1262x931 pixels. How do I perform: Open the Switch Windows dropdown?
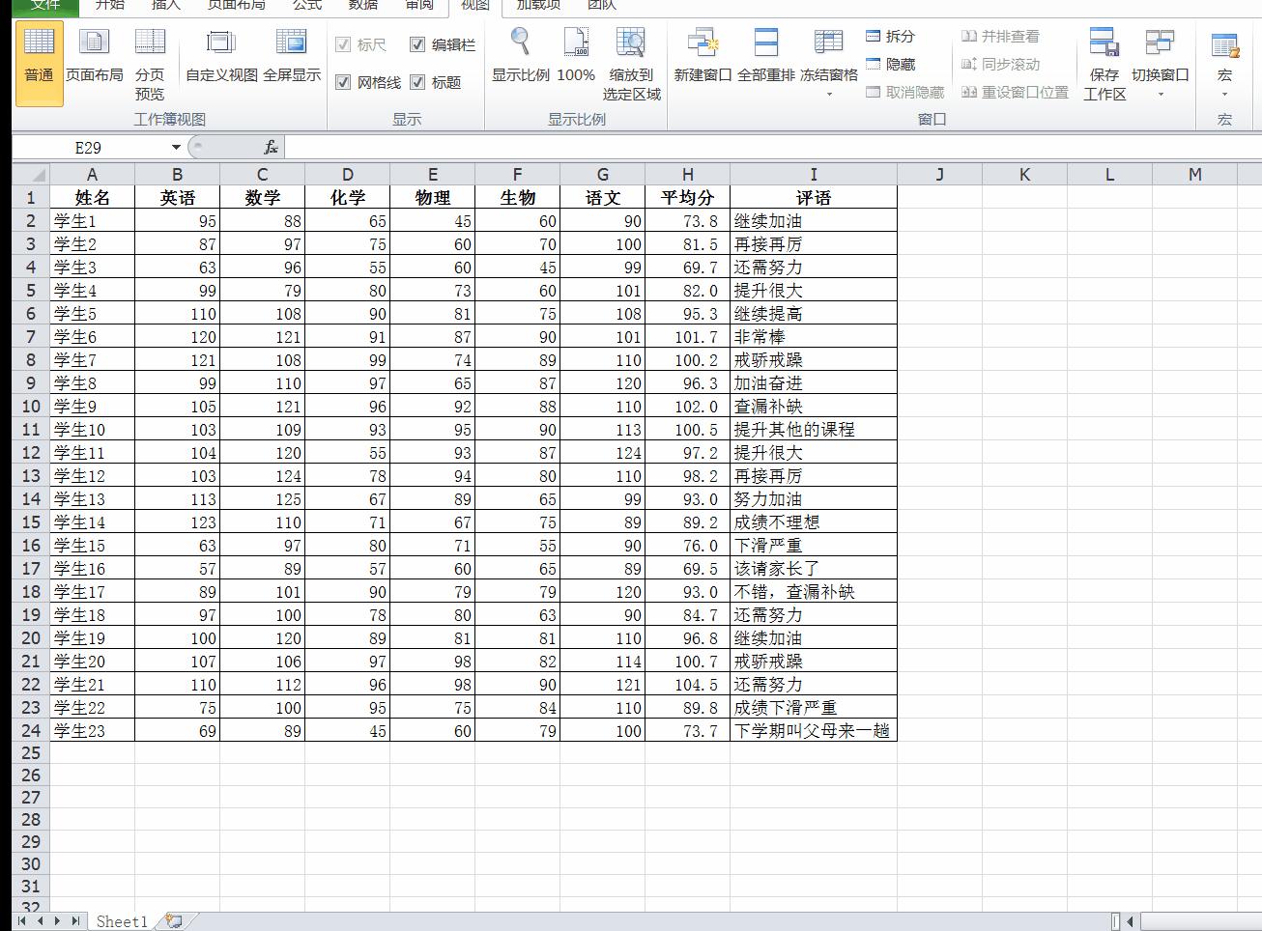pos(1160,94)
